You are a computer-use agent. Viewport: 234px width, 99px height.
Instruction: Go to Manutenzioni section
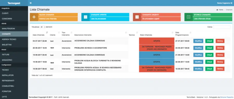14,28
